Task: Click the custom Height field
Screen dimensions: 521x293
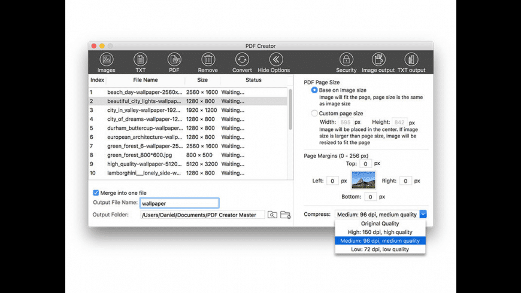Action: [x=399, y=122]
